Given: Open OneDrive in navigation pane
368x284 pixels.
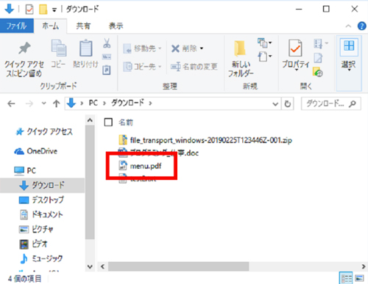Looking at the screenshot, I should point(36,151).
